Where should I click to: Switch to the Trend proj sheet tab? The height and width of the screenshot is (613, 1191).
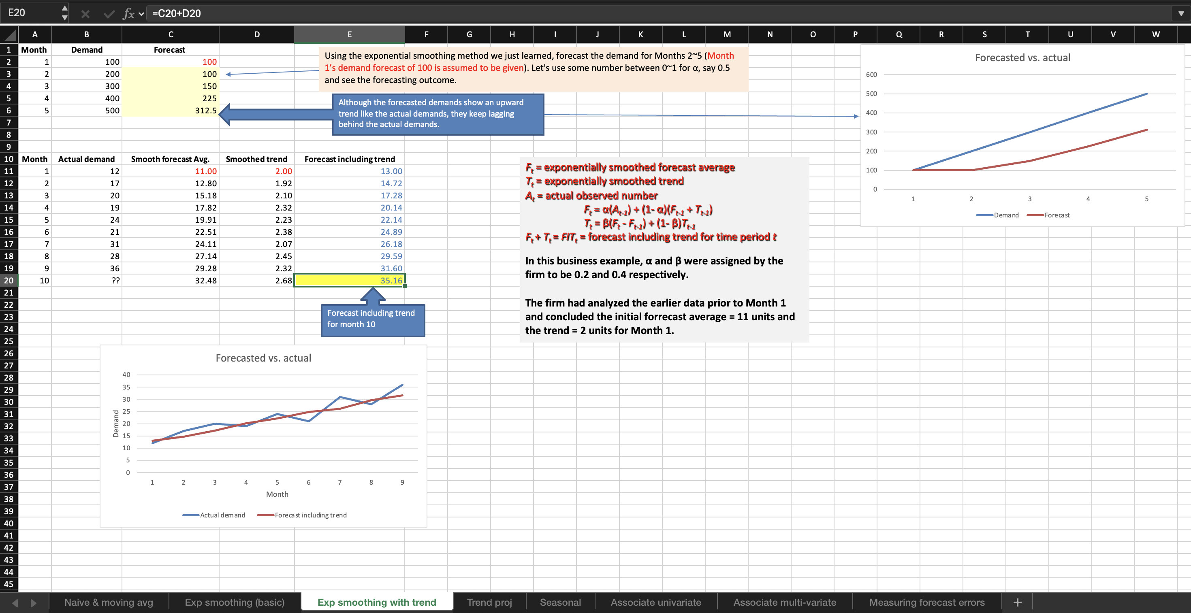point(489,602)
